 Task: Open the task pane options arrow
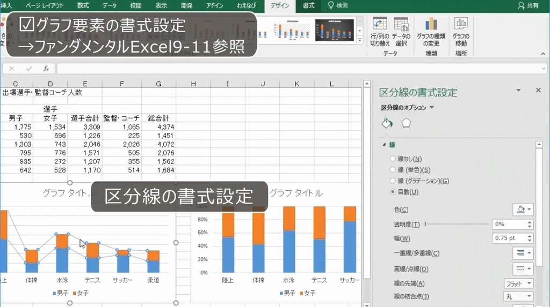tap(518, 91)
